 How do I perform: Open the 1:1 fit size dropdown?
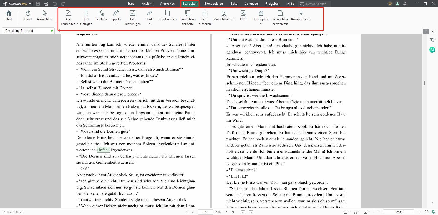[x=367, y=212]
